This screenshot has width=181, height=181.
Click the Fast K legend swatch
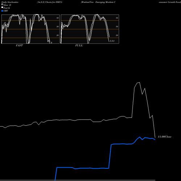[2, 8]
